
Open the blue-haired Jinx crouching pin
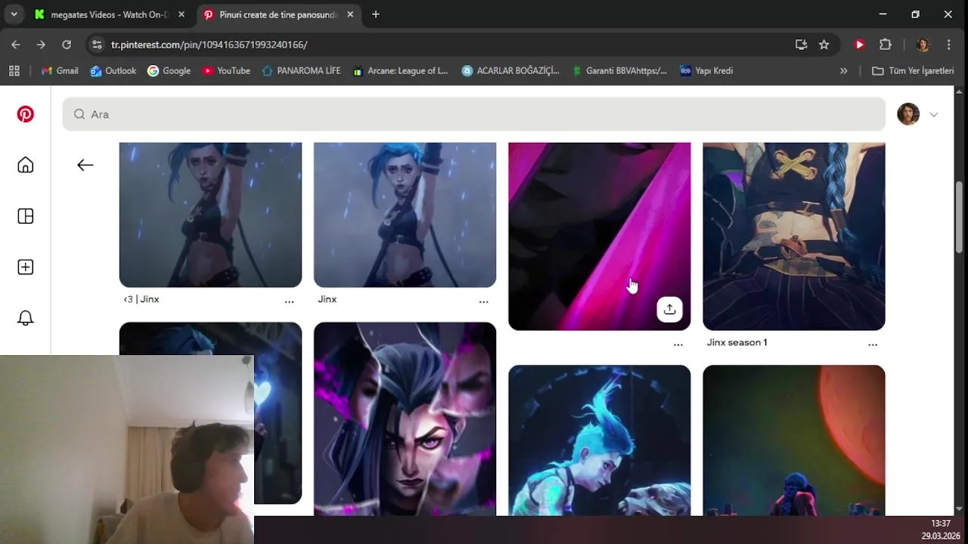[599, 440]
